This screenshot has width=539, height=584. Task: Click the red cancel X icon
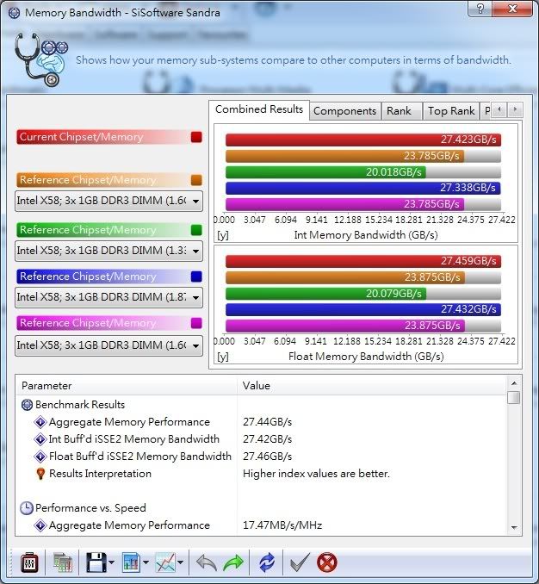[x=327, y=562]
